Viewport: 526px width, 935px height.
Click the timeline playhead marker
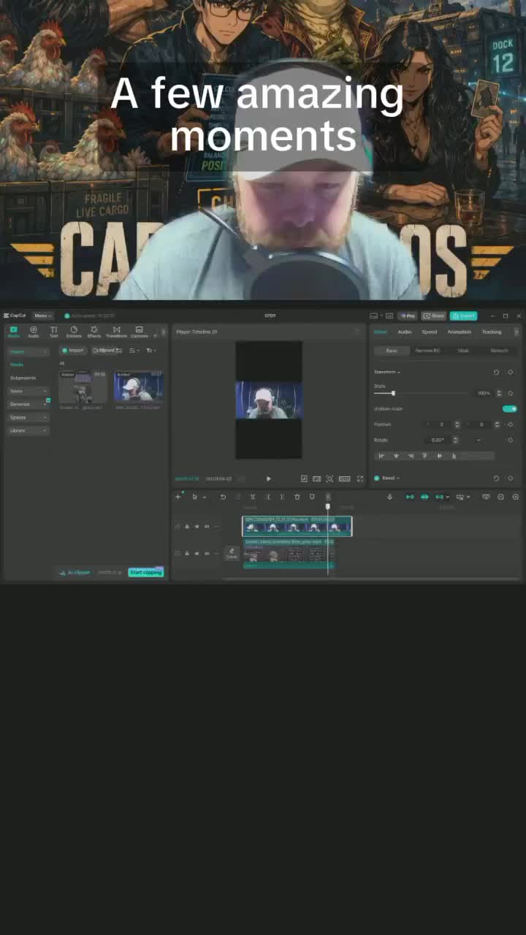[x=328, y=506]
